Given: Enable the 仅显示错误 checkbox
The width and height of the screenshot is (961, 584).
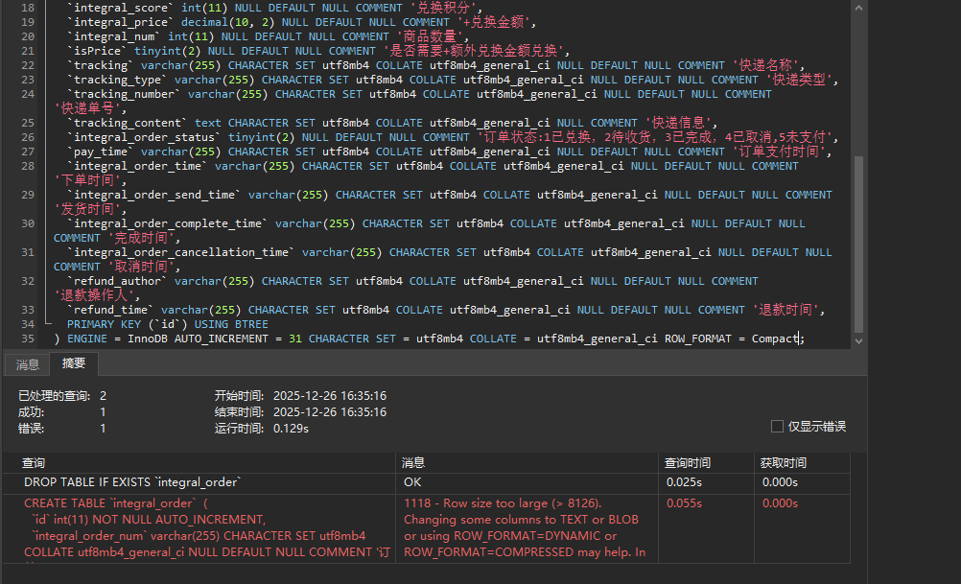Looking at the screenshot, I should click(777, 427).
